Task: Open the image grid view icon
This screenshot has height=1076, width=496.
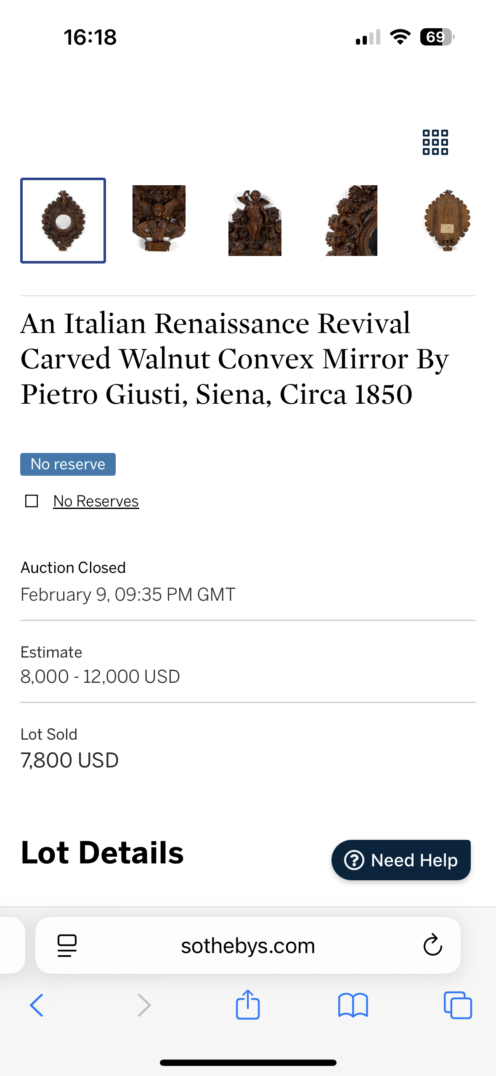Action: coord(435,142)
